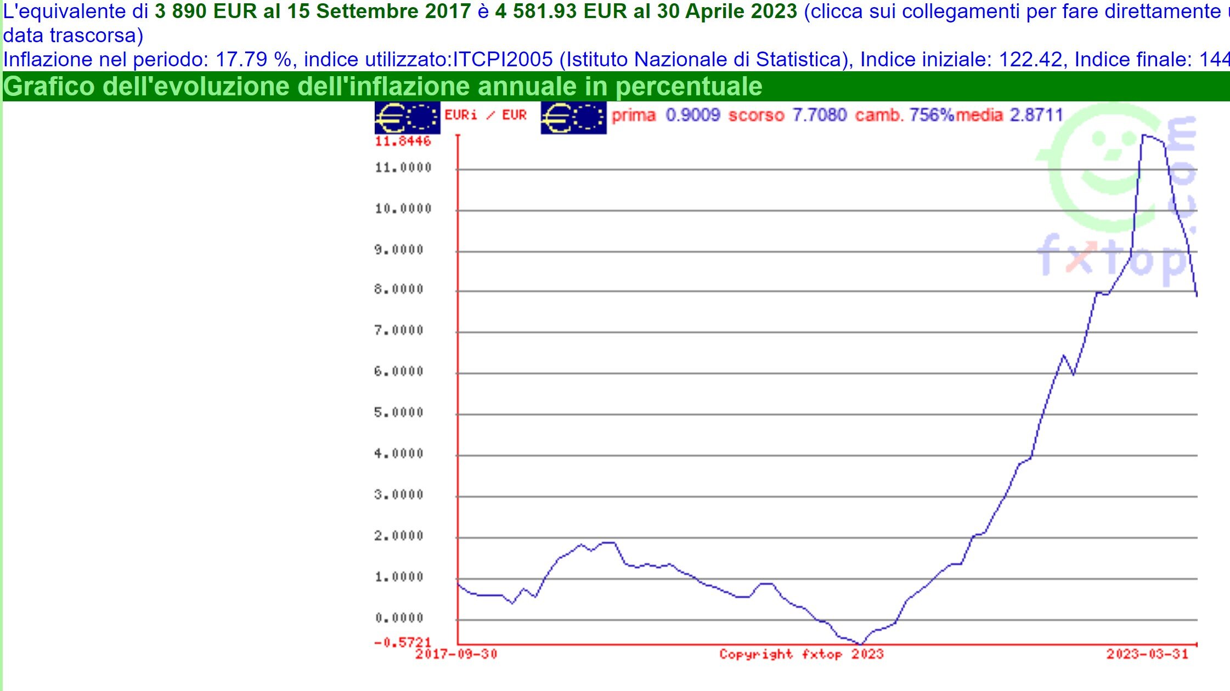This screenshot has height=691, width=1230.
Task: Click the y-axis label 2.0000
Action: coord(399,536)
